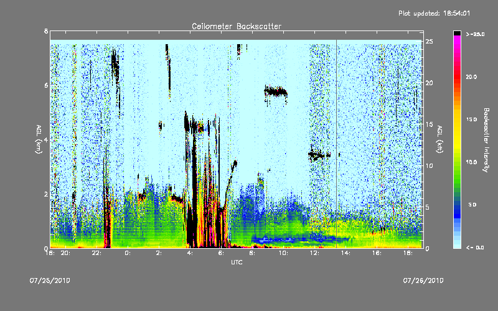
Task: Click the '20' tick on kft axis
Action: 429,83
